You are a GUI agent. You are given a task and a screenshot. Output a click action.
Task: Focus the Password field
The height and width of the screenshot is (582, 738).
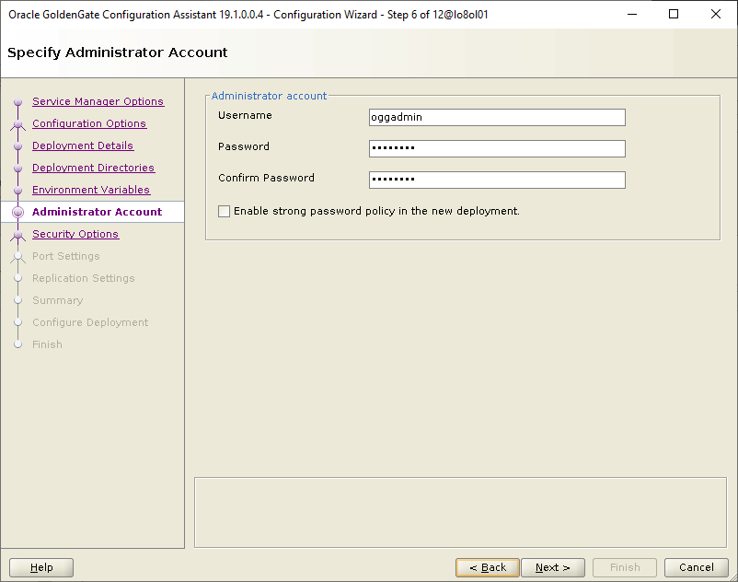[x=496, y=149]
